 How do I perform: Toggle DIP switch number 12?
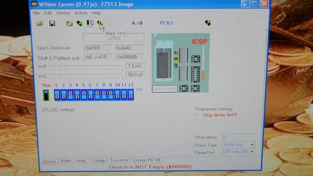(131, 94)
